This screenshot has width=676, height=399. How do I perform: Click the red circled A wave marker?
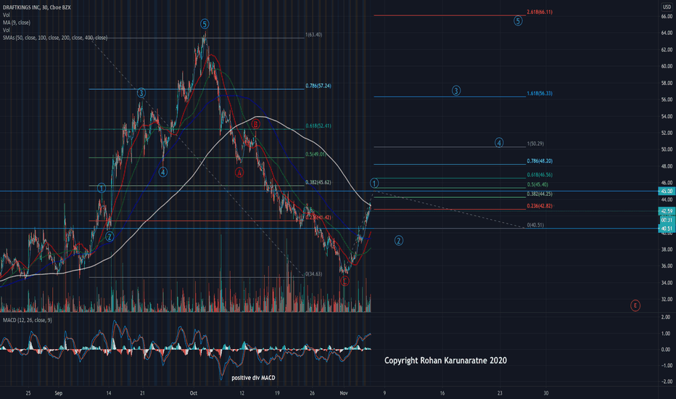[x=239, y=173]
